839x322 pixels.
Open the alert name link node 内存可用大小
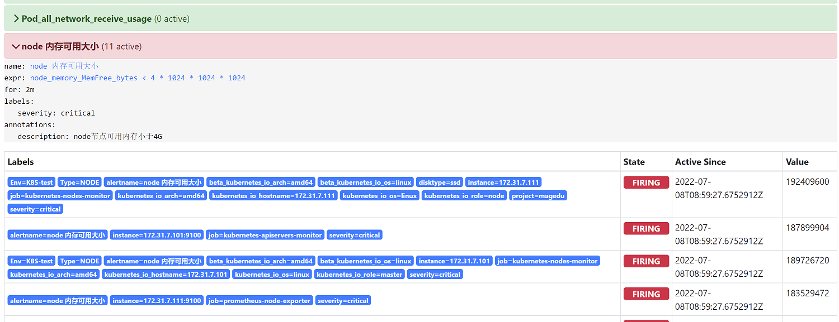pos(64,66)
